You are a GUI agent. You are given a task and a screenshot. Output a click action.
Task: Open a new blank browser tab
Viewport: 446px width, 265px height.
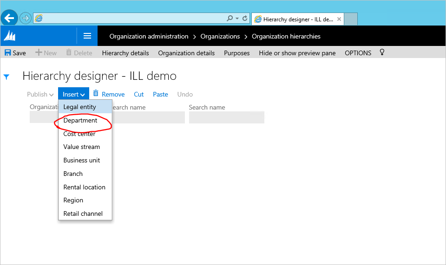point(351,19)
